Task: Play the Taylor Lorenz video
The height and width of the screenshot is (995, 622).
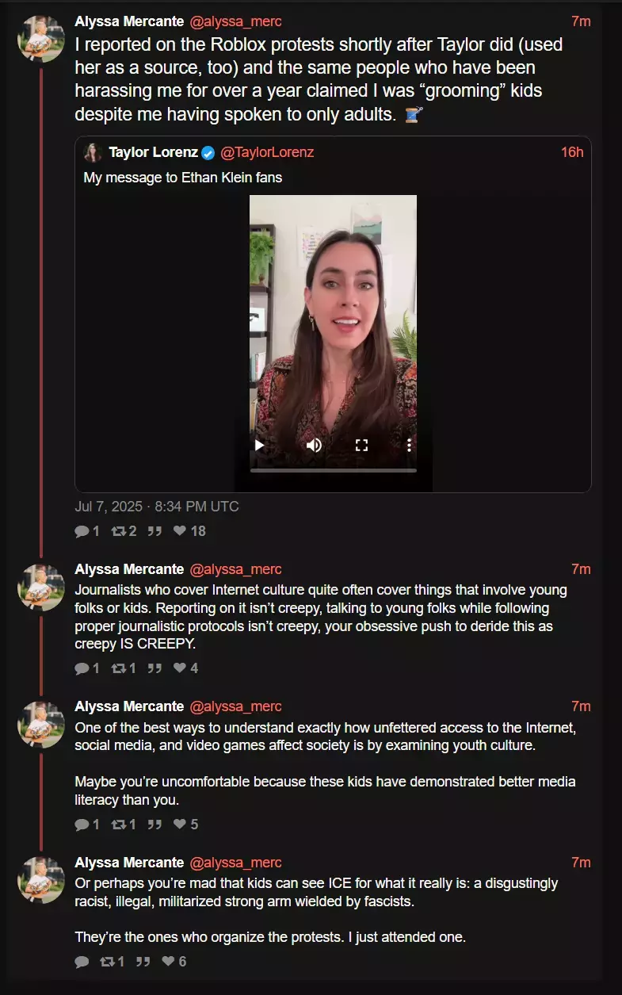Action: click(259, 445)
